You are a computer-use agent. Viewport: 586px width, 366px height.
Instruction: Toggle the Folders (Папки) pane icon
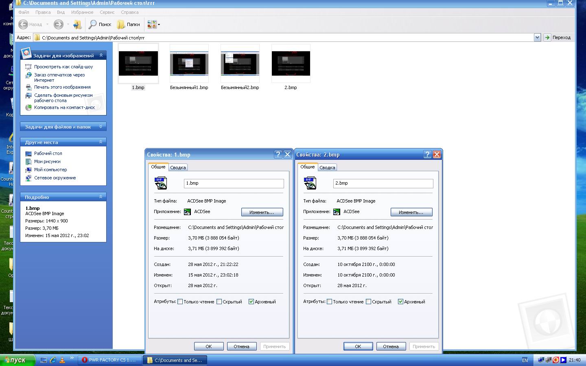pyautogui.click(x=121, y=24)
